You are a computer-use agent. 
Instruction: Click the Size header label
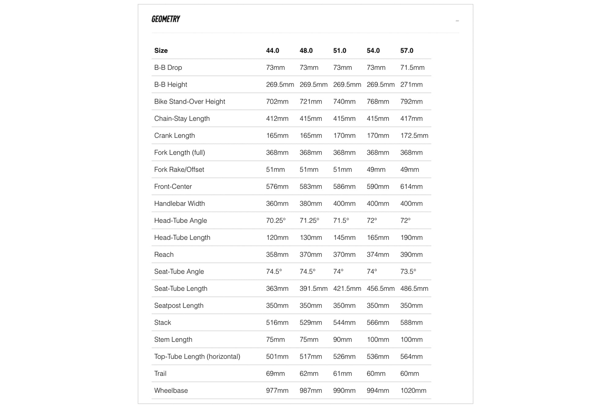[x=161, y=51]
